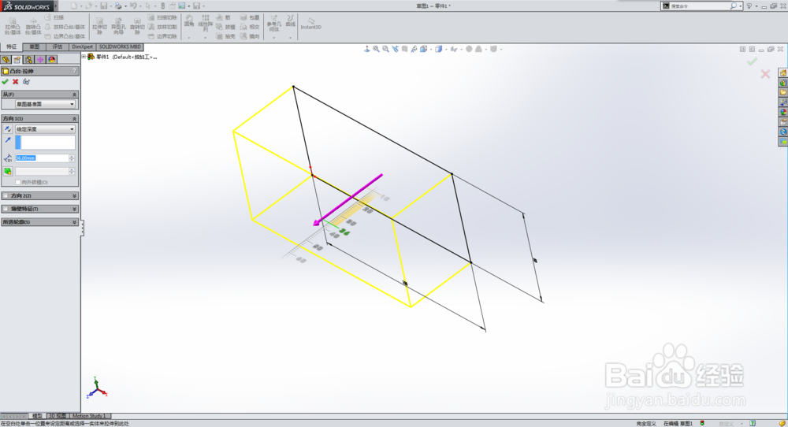Viewport: 788px width, 427px height.
Task: Click the direction of extrusion selection box
Action: coord(45,143)
